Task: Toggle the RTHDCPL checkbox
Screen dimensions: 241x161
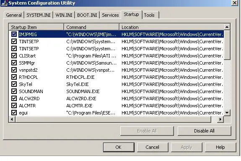Action: point(14,77)
